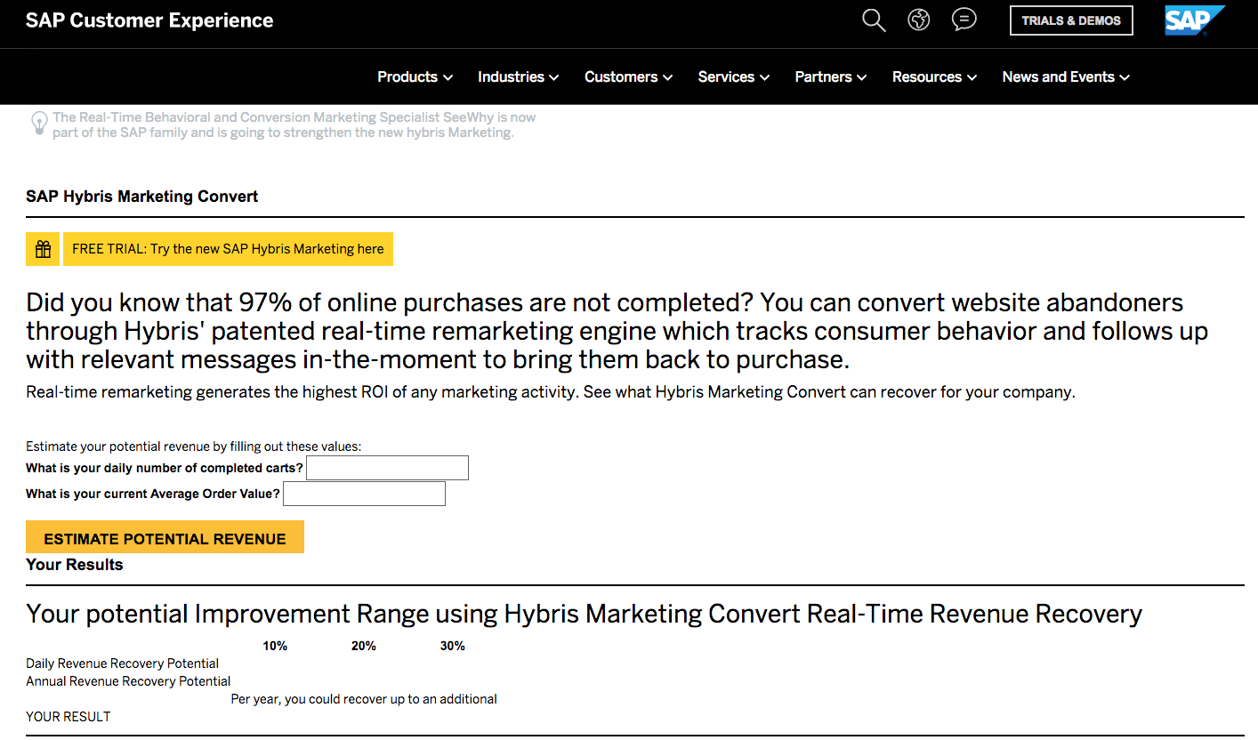The width and height of the screenshot is (1258, 740).
Task: Expand the Services menu
Action: click(733, 76)
